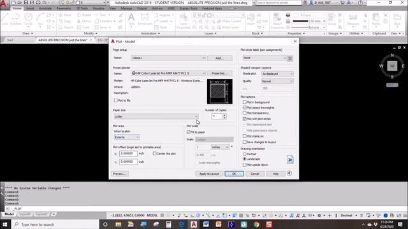Click the Add... page setup button

[219, 58]
